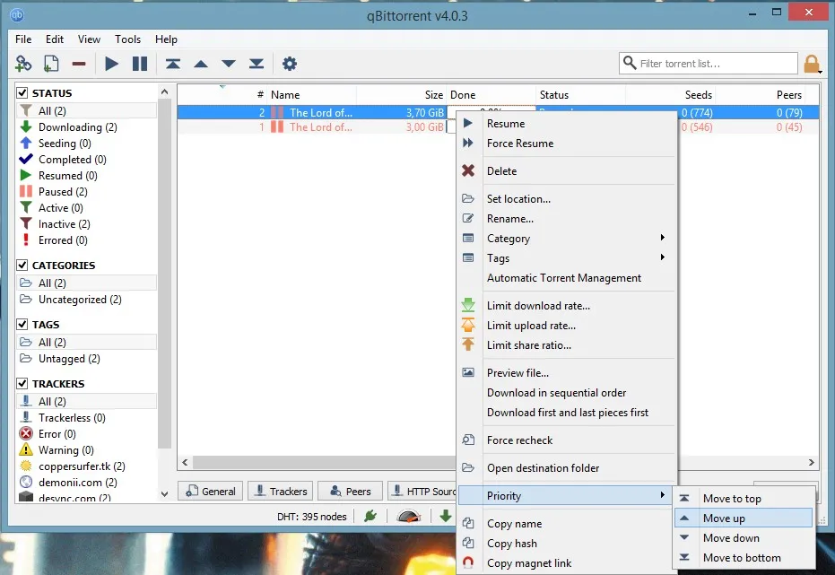Click the Filter torrent list search field
The image size is (835, 575).
709,64
